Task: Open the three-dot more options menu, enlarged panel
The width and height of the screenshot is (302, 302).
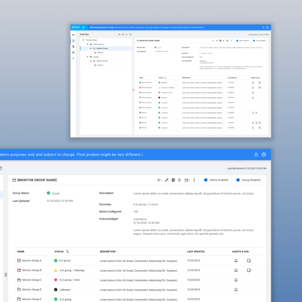Action: pyautogui.click(x=194, y=180)
